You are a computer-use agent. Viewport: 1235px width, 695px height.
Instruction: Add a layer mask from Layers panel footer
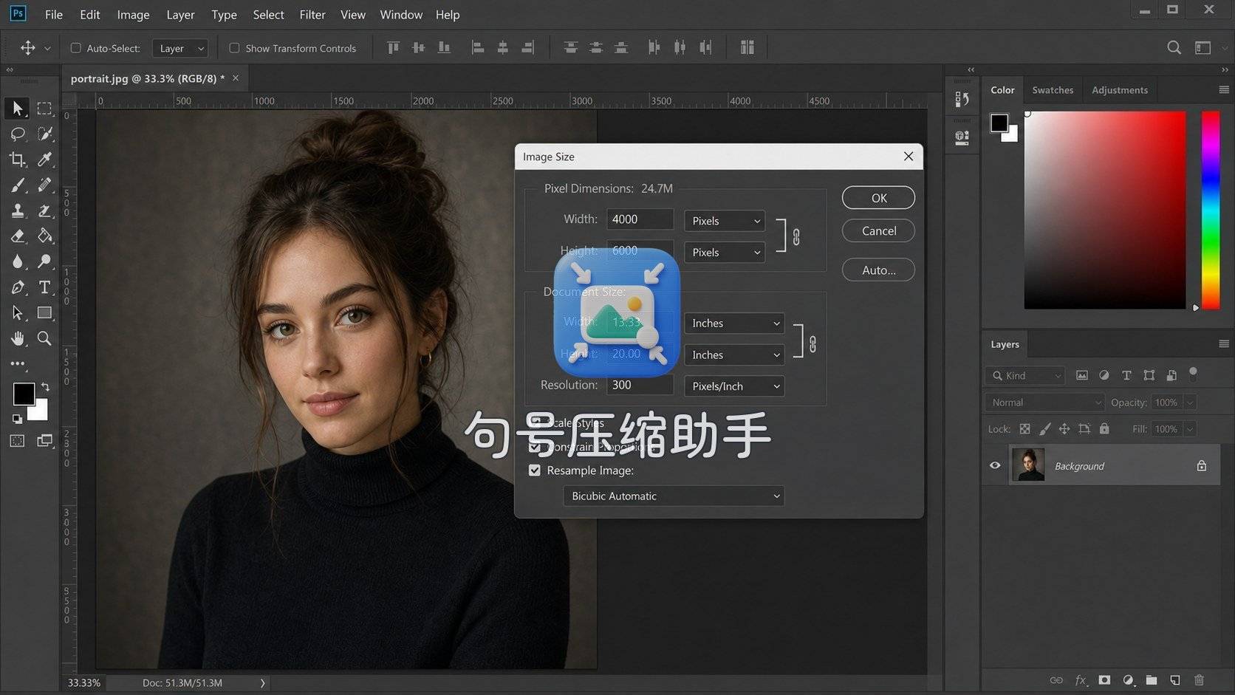point(1104,680)
